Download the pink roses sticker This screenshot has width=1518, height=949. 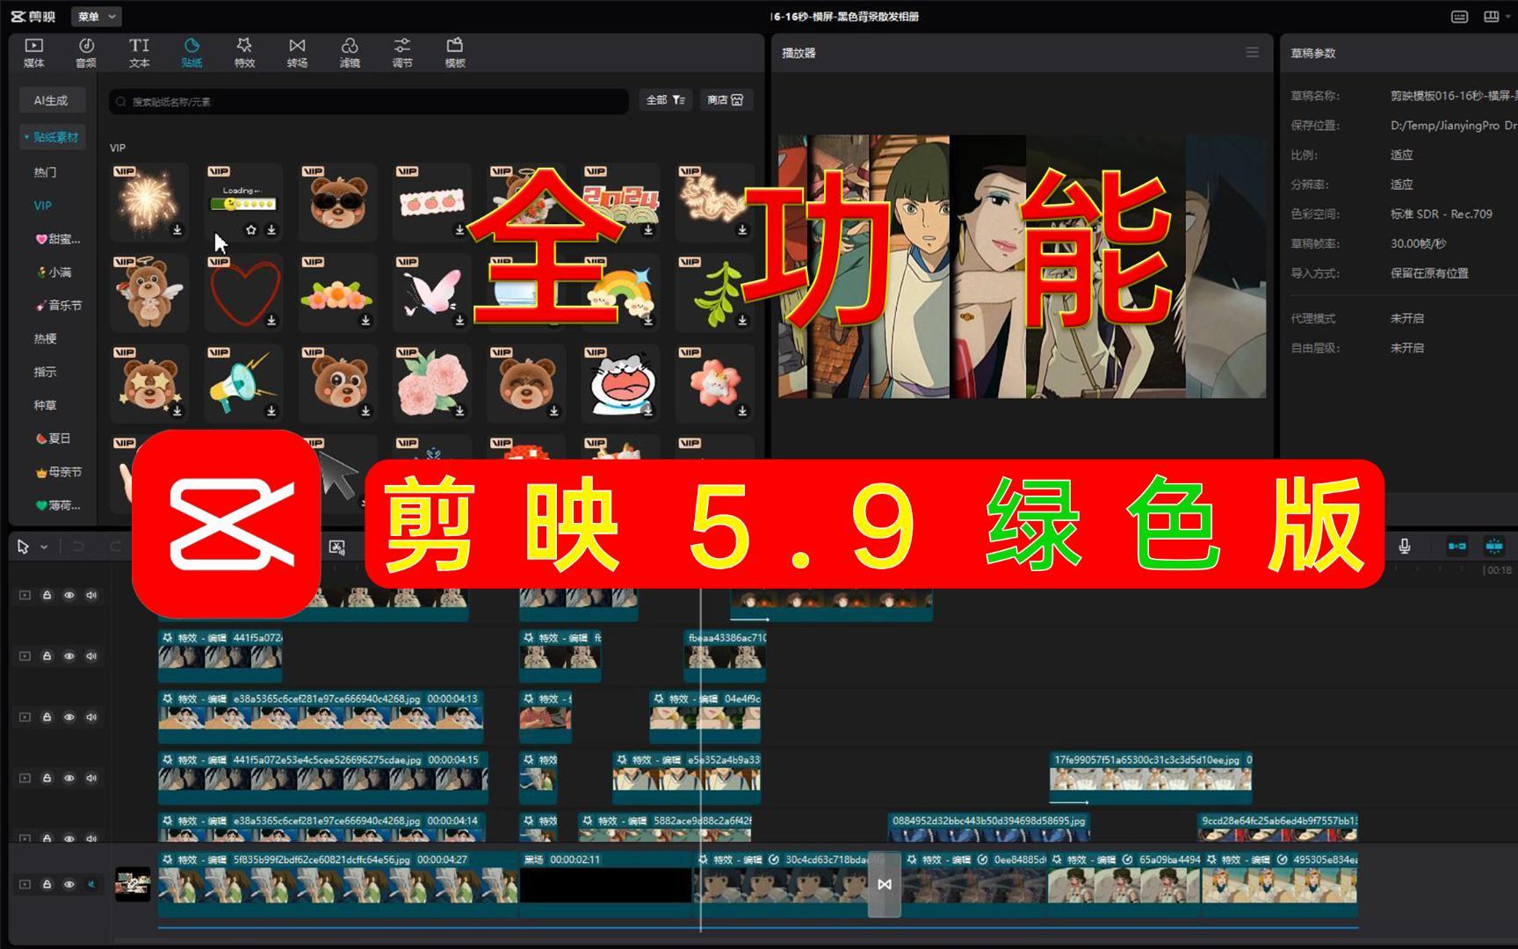click(459, 411)
